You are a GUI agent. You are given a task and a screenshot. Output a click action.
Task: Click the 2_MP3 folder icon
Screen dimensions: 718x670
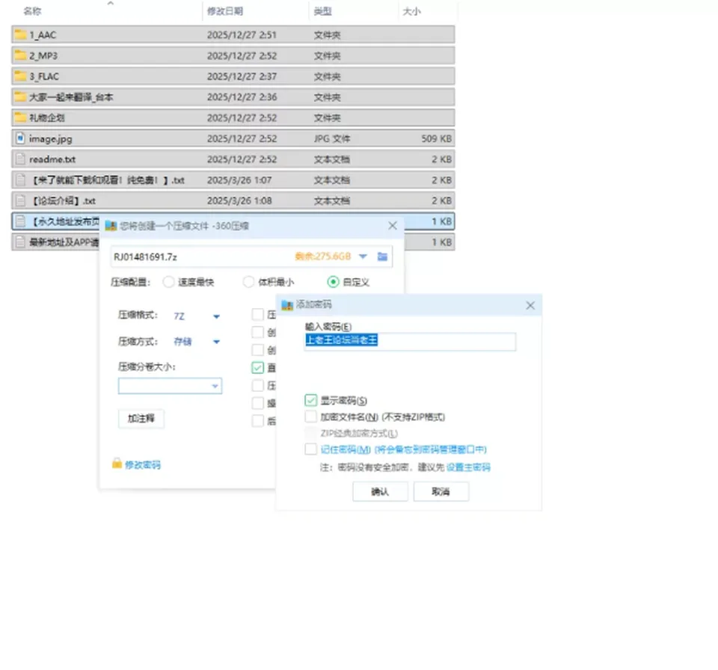20,55
